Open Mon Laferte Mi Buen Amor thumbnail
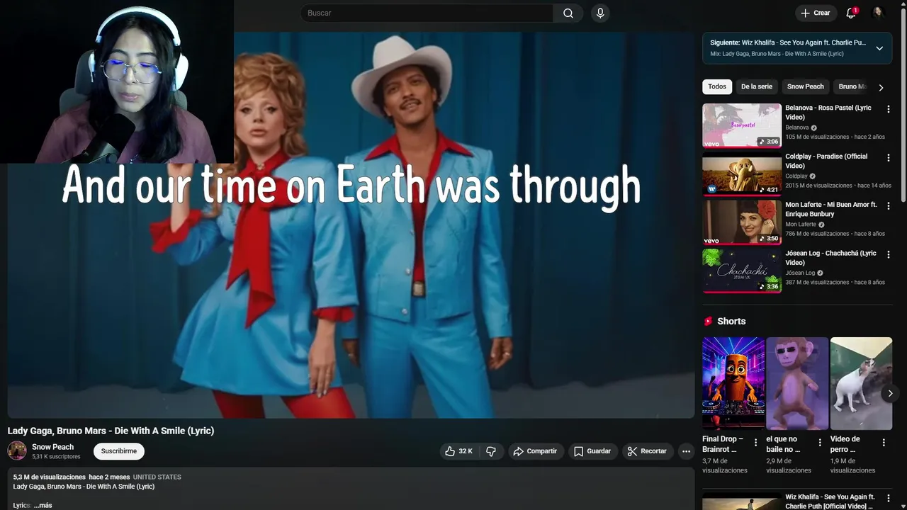Viewport: 907px width, 510px height. tap(742, 222)
